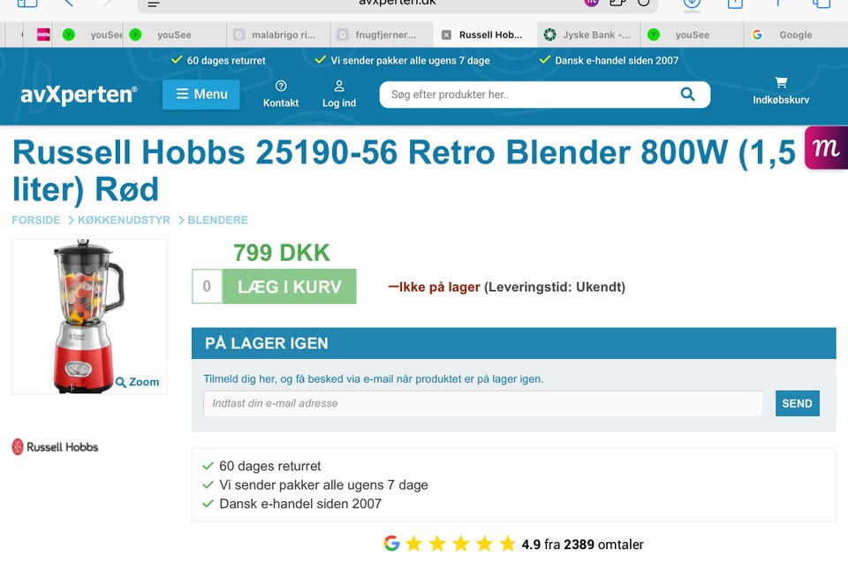Open the BLENDERE breadcrumb category
Screen dimensions: 848x564
(217, 220)
